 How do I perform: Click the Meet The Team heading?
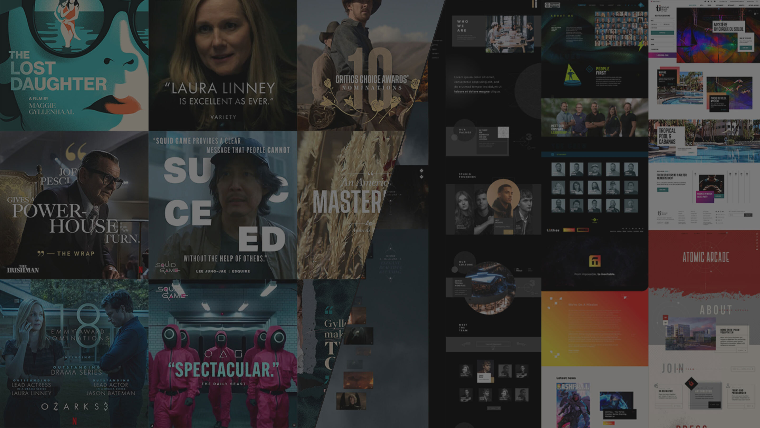pyautogui.click(x=463, y=328)
